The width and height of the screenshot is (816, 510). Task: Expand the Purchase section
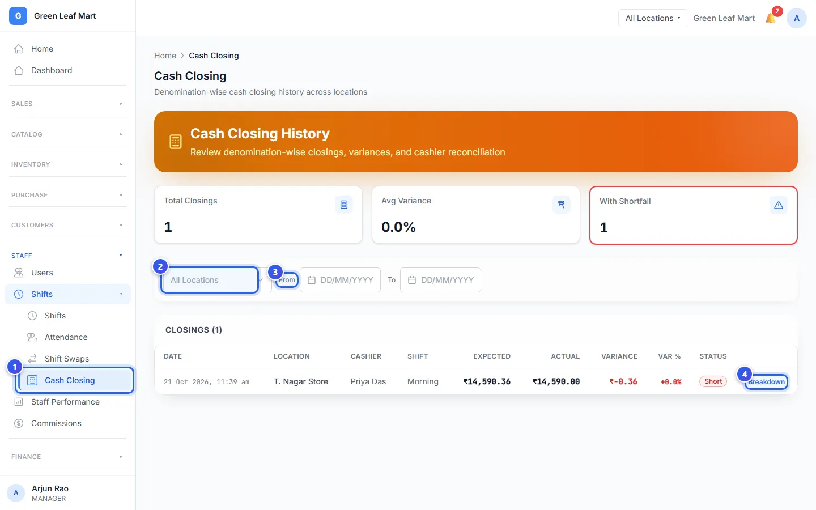[x=67, y=195]
